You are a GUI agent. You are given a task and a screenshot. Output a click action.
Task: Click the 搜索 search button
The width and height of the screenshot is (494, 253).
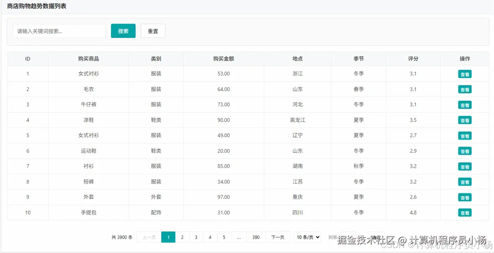point(123,31)
